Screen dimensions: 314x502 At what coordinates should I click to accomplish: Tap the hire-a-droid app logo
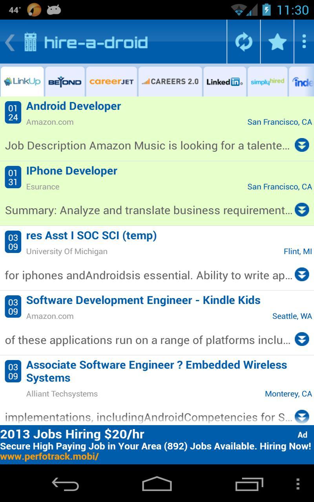pyautogui.click(x=31, y=40)
